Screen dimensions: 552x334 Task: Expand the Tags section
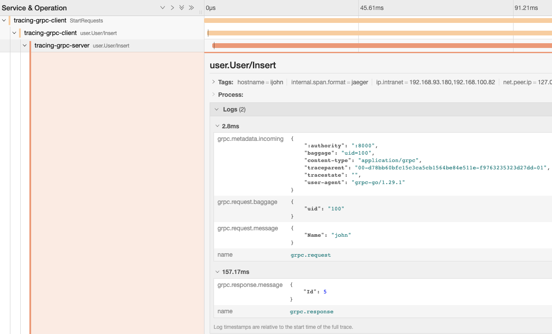pos(214,82)
